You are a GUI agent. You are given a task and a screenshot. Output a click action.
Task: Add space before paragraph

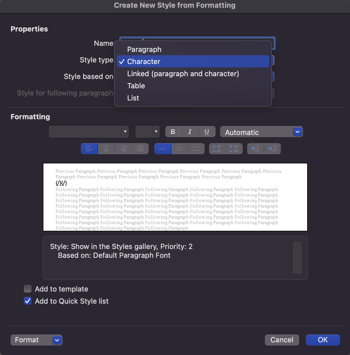(x=218, y=149)
